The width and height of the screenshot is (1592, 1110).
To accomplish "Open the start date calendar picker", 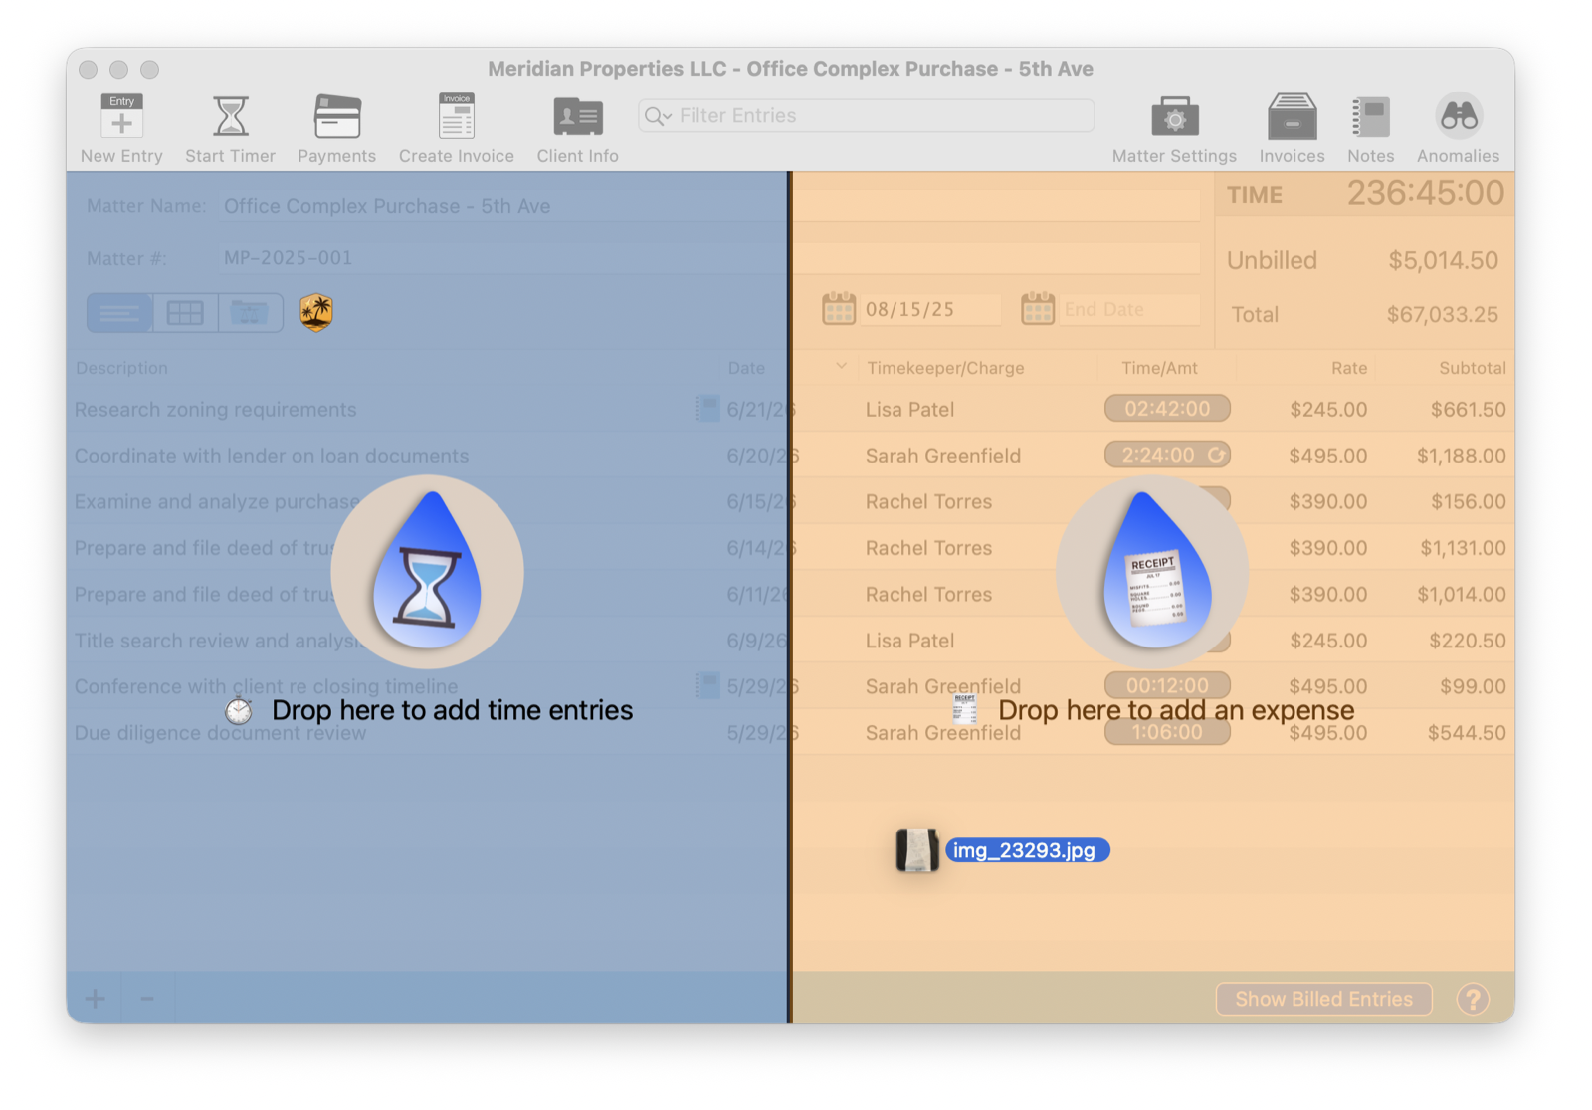I will (x=839, y=309).
